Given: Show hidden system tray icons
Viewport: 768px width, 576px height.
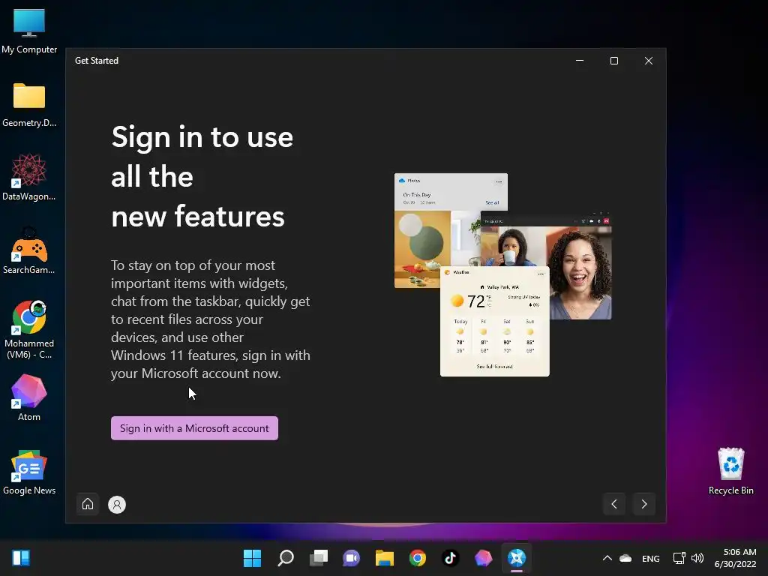Looking at the screenshot, I should click(x=607, y=558).
